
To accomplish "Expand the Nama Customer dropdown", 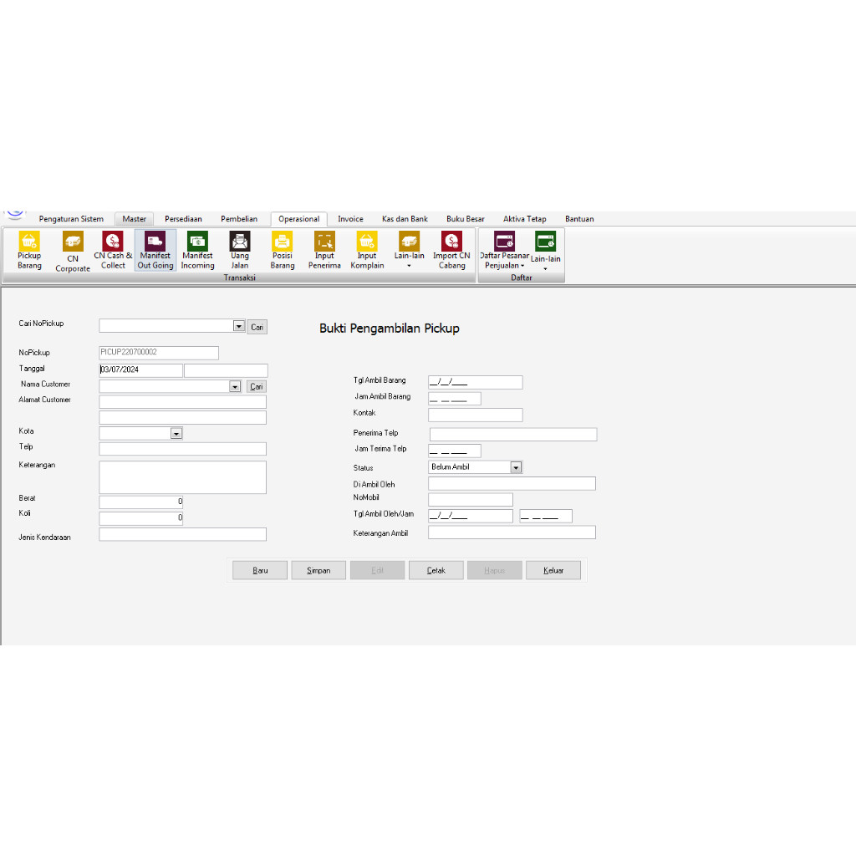I will tap(235, 386).
